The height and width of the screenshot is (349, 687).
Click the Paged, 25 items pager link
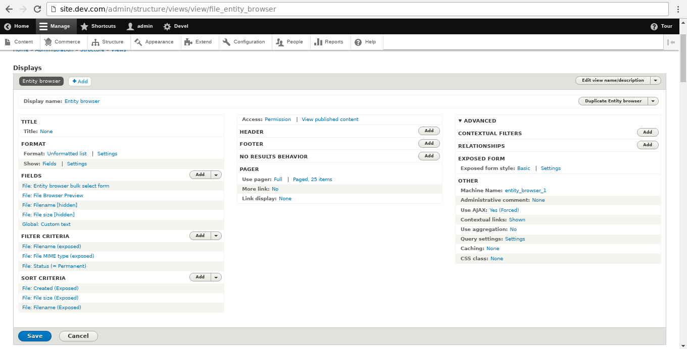pos(312,179)
